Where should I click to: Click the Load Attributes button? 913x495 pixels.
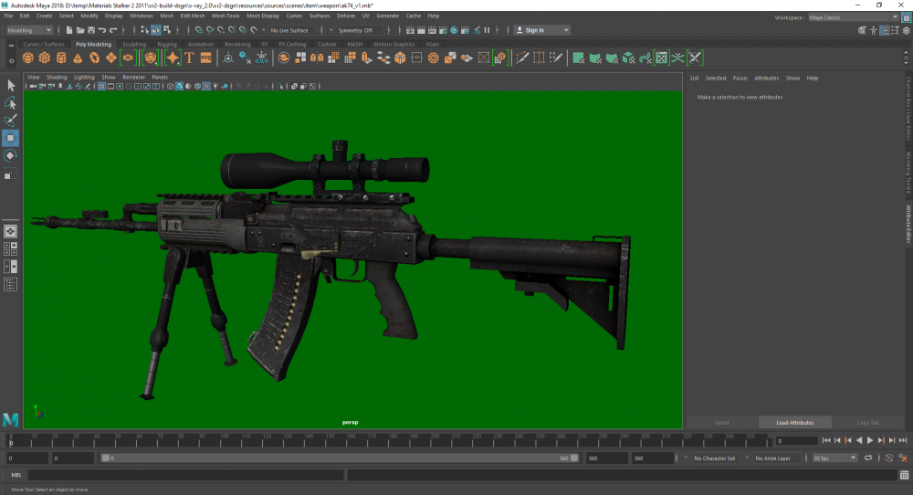pyautogui.click(x=795, y=422)
